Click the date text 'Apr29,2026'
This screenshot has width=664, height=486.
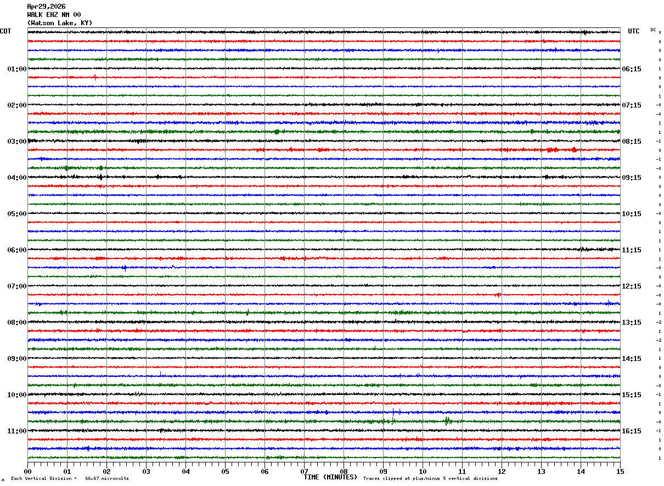point(46,7)
